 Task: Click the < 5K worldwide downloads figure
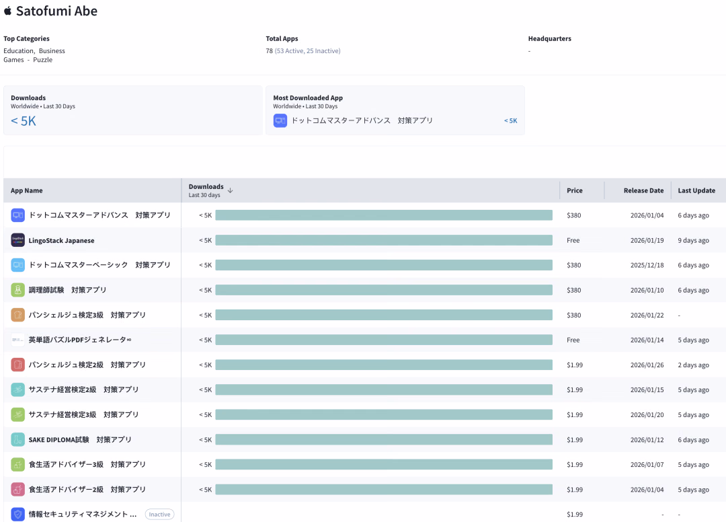(23, 121)
